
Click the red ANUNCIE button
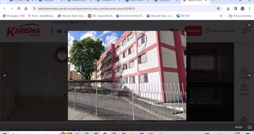193,31
